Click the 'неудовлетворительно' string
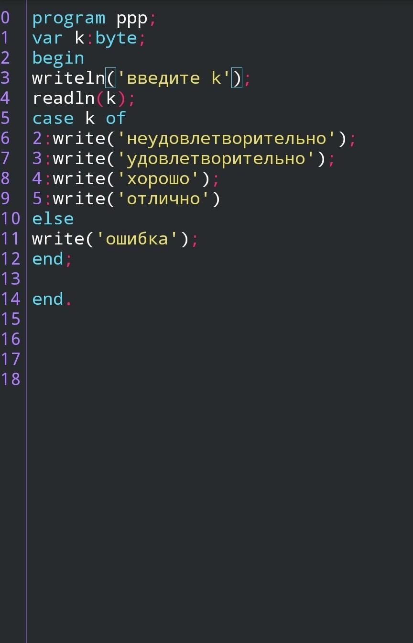This screenshot has width=413, height=643. click(x=227, y=138)
